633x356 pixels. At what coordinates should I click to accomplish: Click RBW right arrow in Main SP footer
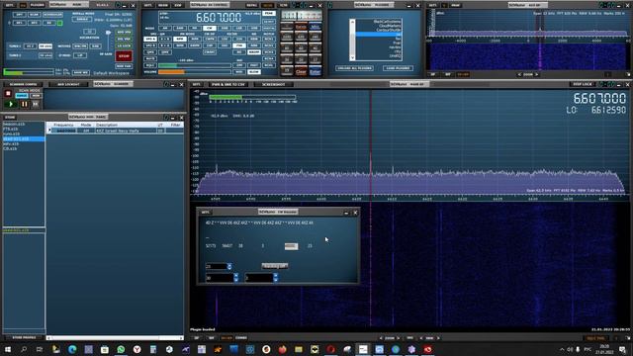438,338
